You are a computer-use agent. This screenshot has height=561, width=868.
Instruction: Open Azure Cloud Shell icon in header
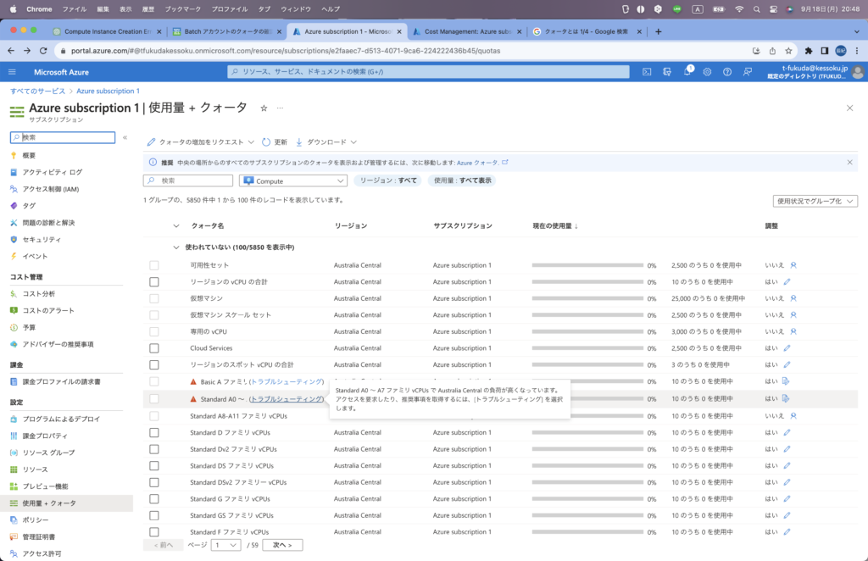pos(647,72)
